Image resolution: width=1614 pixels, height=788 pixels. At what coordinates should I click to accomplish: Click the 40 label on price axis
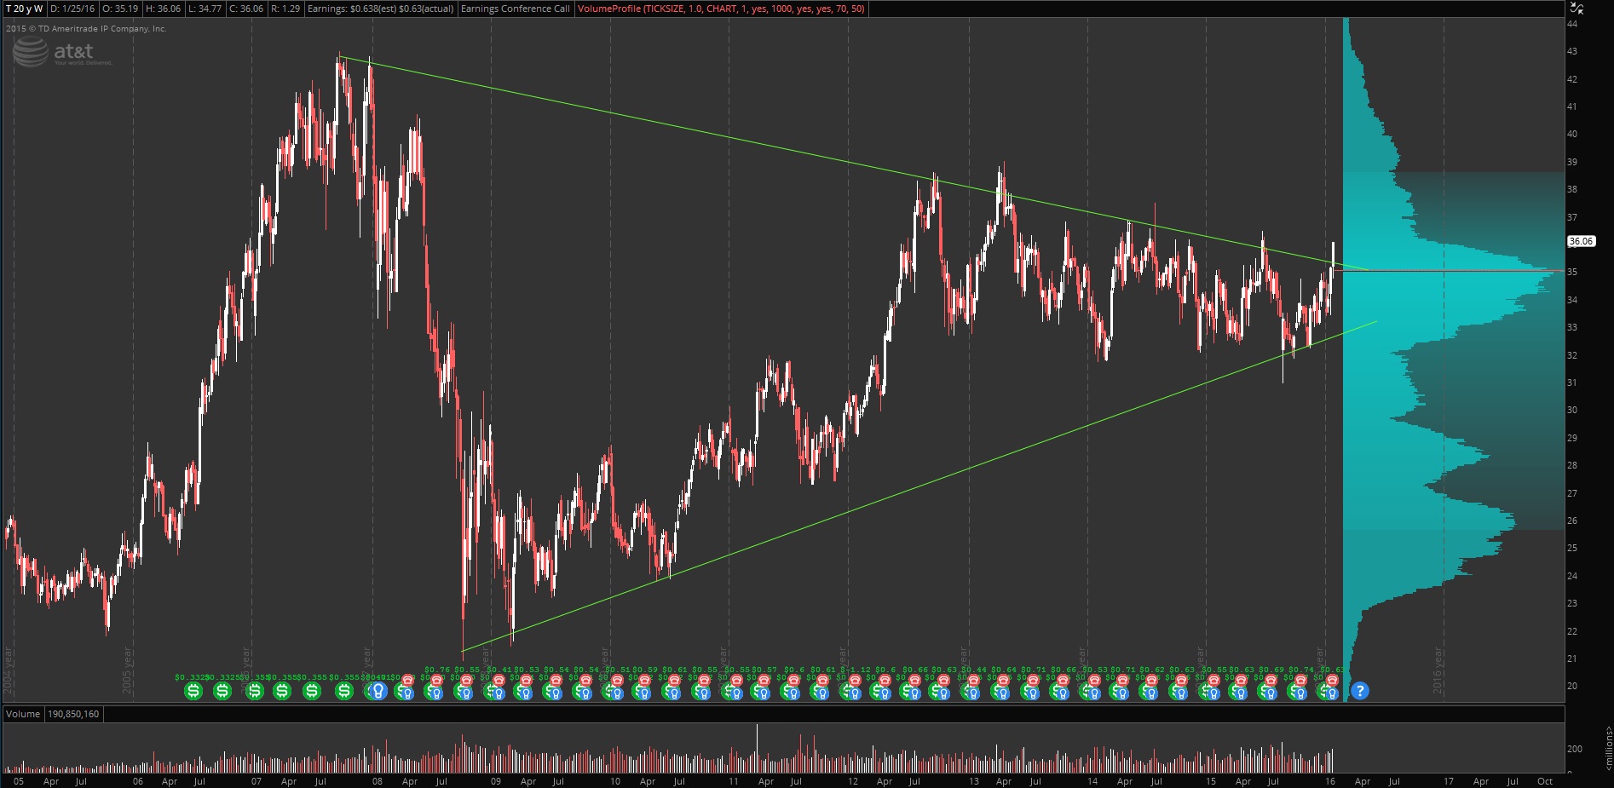pos(1572,134)
